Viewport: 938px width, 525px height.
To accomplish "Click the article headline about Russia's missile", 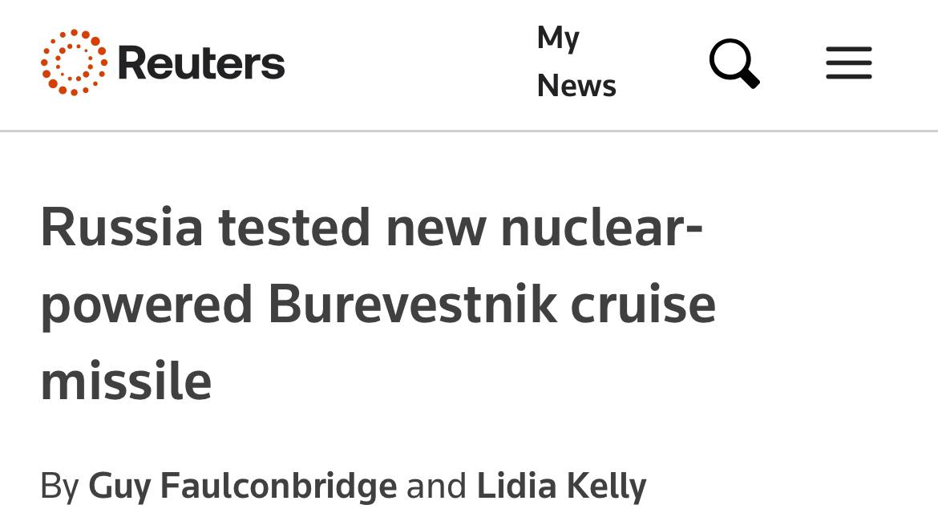I will (x=377, y=304).
